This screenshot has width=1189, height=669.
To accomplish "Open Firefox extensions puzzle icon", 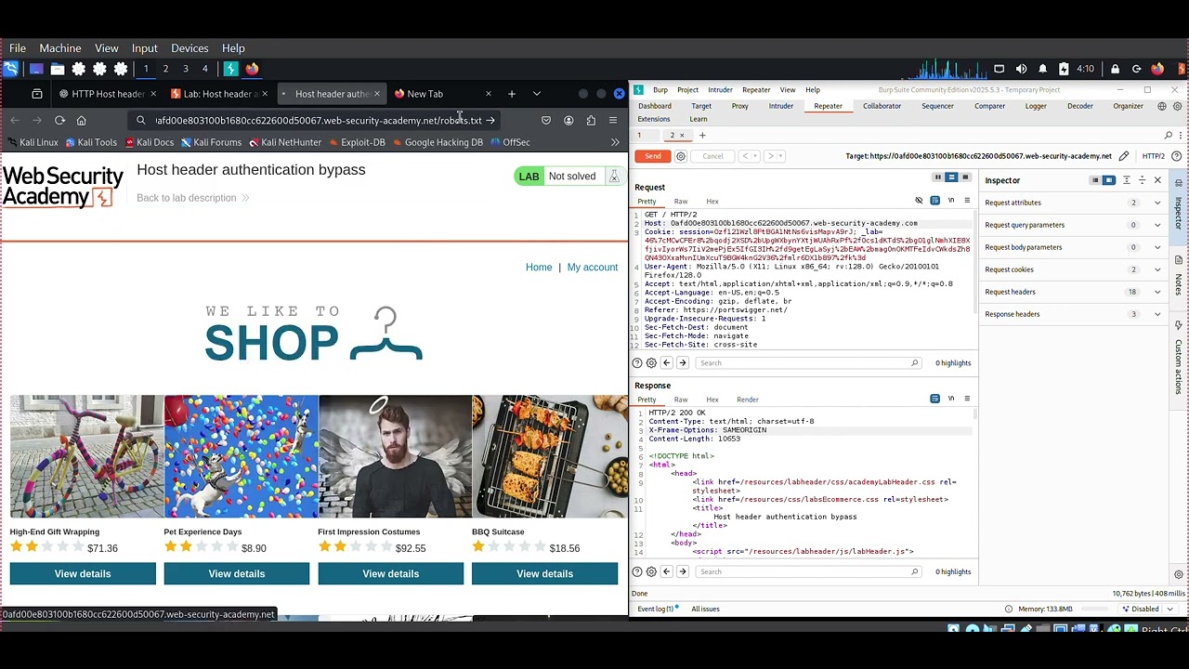I will click(x=591, y=120).
